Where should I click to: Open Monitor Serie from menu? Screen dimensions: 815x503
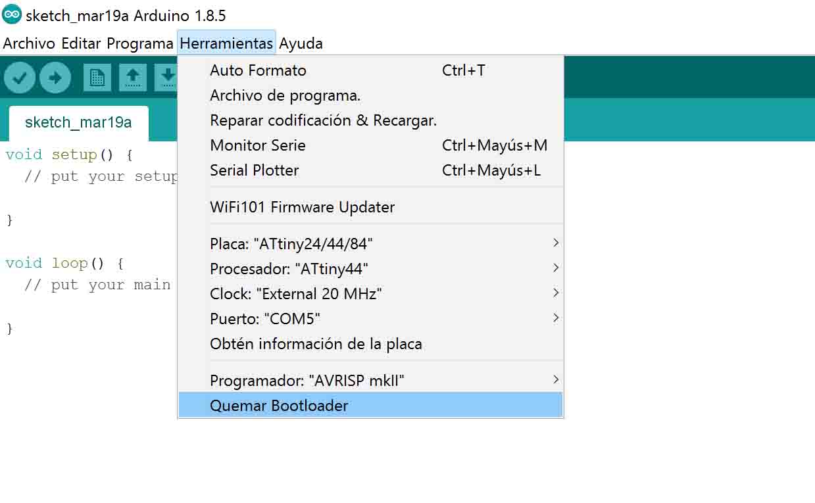point(371,145)
